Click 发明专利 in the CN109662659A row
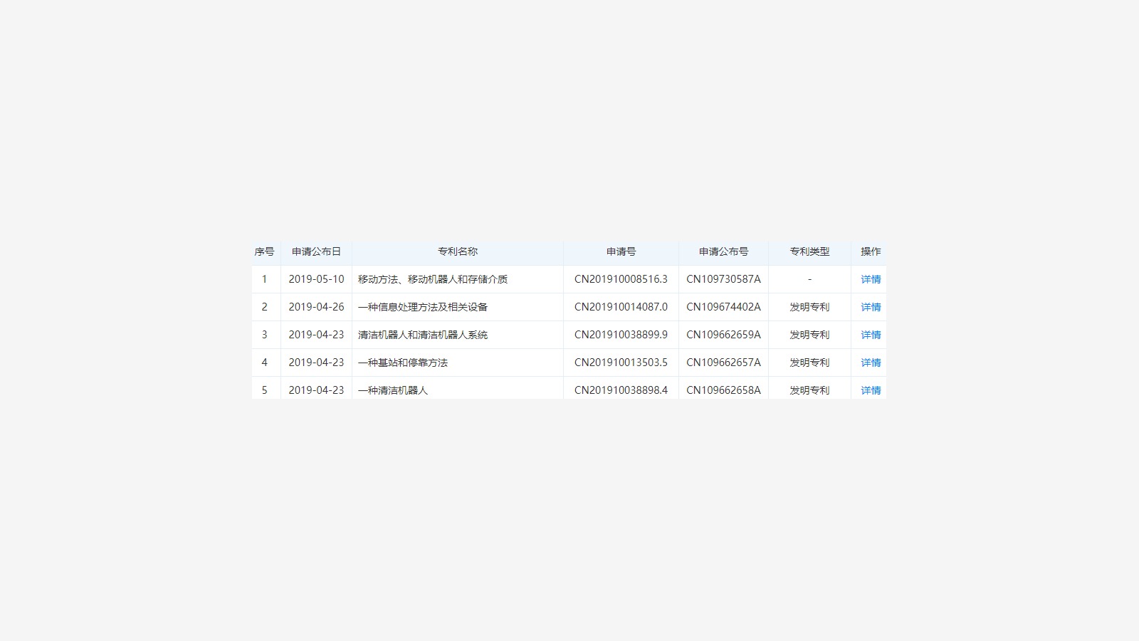 click(x=809, y=335)
